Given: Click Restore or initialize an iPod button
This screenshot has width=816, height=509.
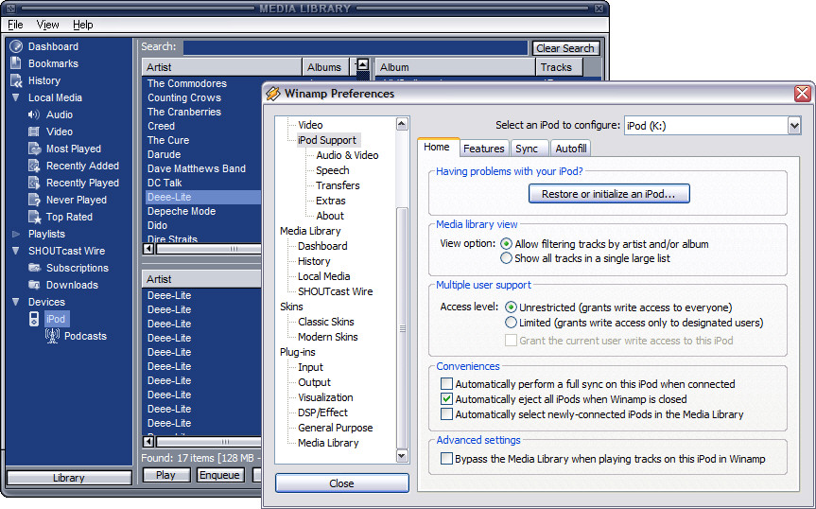Looking at the screenshot, I should [x=609, y=194].
